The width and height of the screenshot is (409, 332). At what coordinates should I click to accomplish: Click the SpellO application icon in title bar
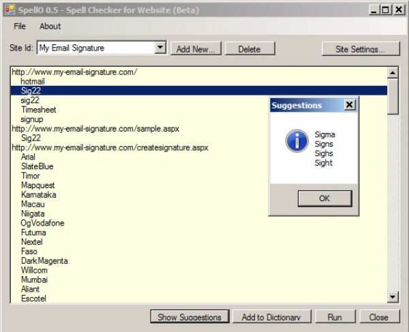pyautogui.click(x=10, y=10)
